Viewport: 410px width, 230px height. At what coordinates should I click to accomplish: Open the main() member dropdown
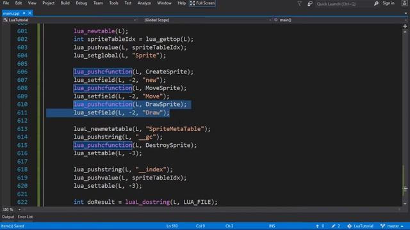coord(340,20)
